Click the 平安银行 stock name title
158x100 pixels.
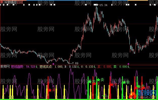coord(10,3)
